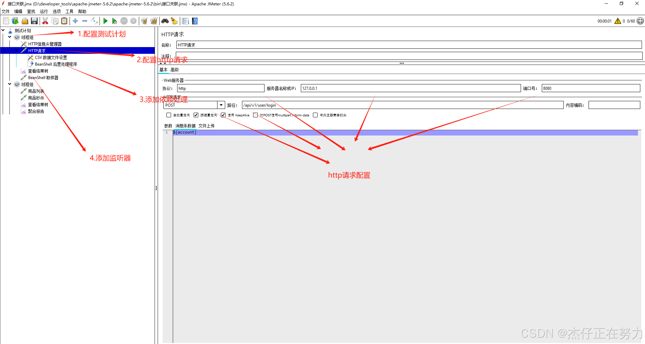The height and width of the screenshot is (344, 645).
Task: Select 查看结果树 above 聚合报告
Action: click(38, 105)
